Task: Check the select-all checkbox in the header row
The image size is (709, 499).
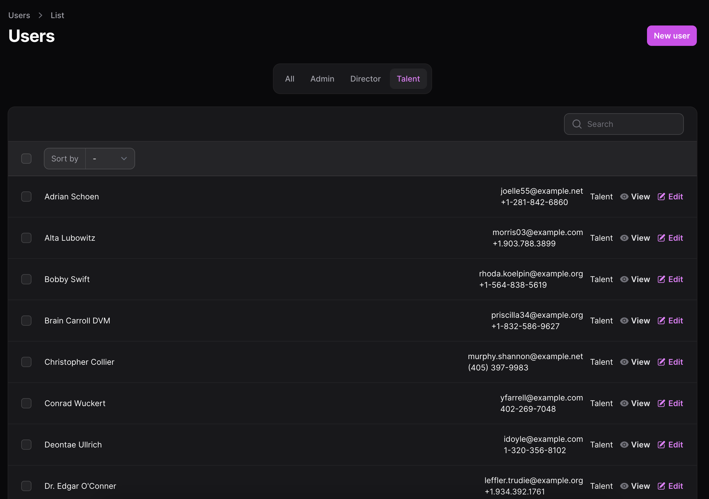Action: [27, 158]
